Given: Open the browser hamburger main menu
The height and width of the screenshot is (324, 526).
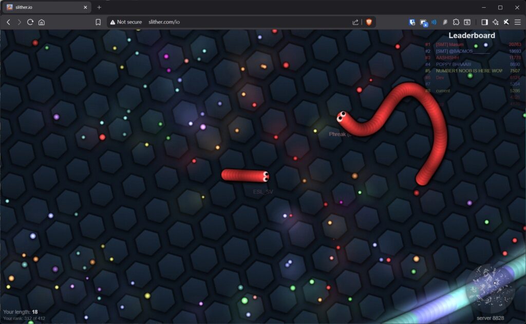Looking at the screenshot, I should pos(518,22).
